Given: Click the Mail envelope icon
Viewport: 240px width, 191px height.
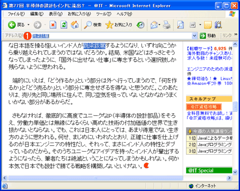Looking at the screenshot, I should [x=154, y=25].
